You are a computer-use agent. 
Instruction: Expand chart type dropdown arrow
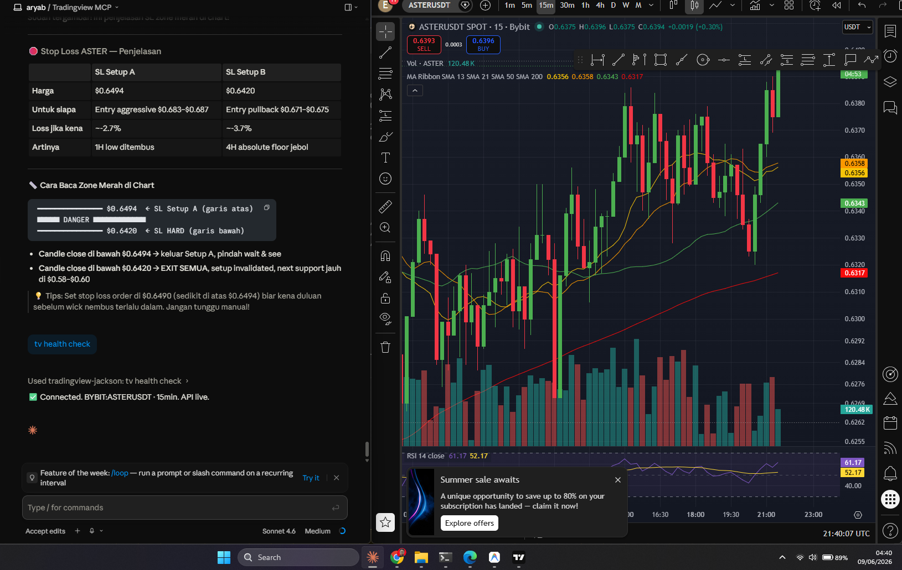[x=733, y=6]
